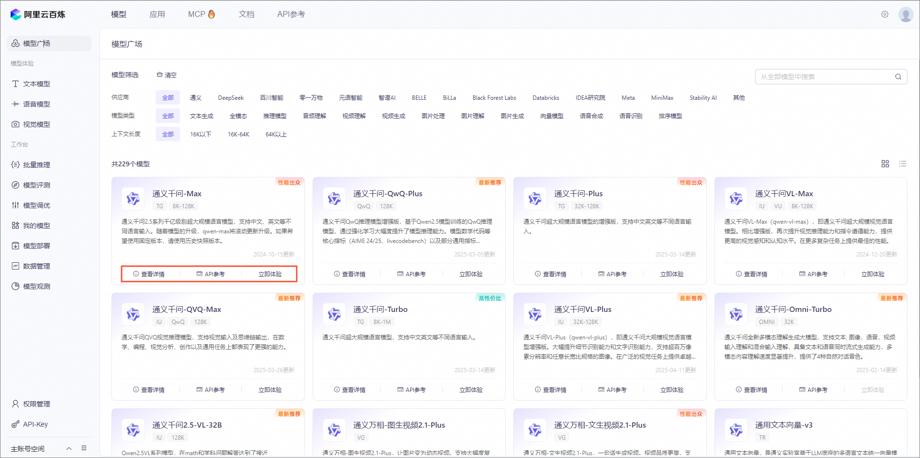Select DeepSeek provider filter

tap(231, 98)
